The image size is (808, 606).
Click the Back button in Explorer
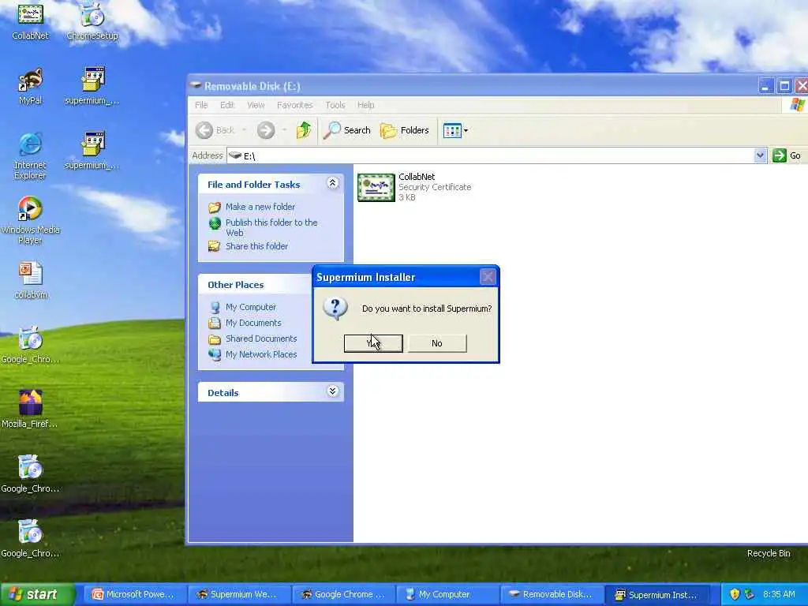tap(215, 130)
